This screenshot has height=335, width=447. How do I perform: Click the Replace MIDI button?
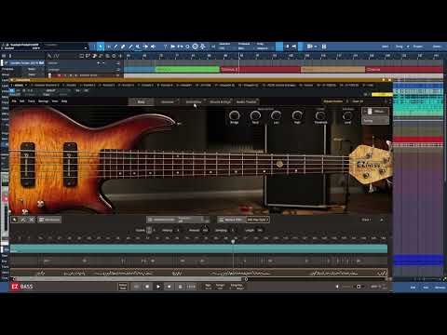coord(231,220)
